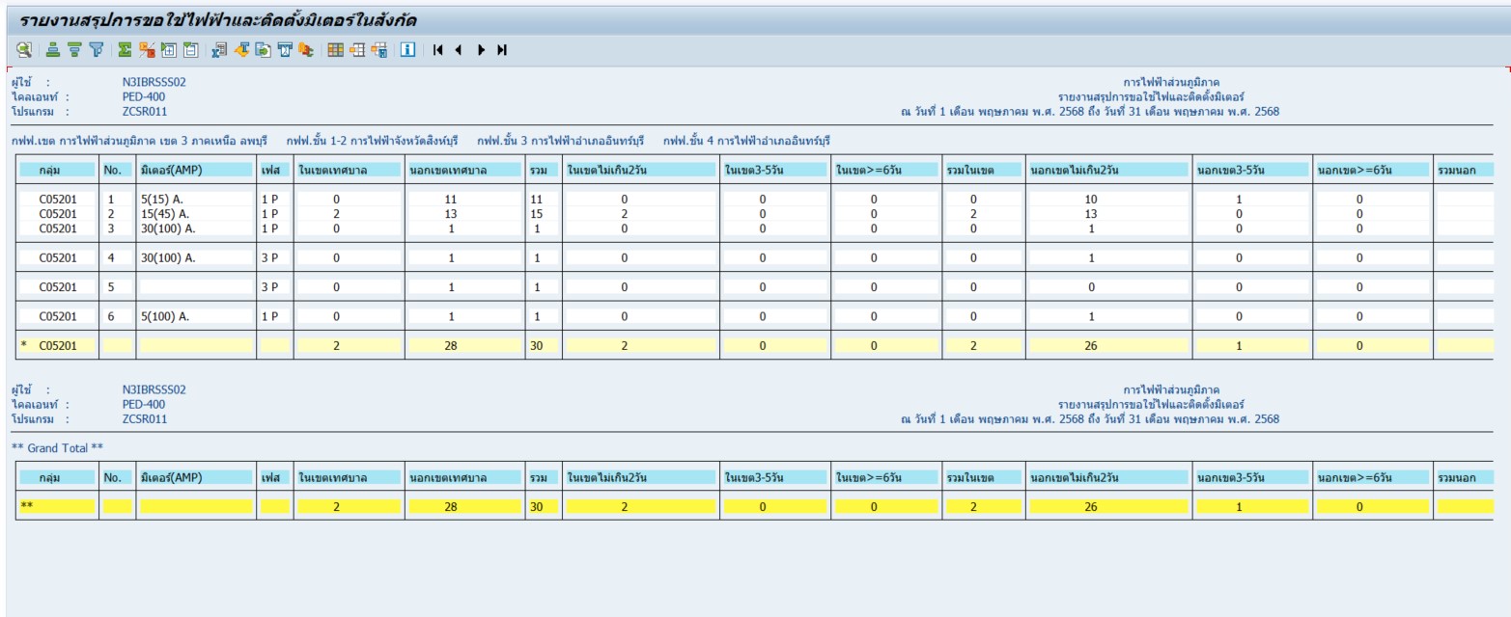Select เฟส column header in upper table

coord(274,168)
